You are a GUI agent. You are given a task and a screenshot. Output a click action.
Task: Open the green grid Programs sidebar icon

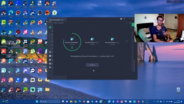(x=50, y=27)
